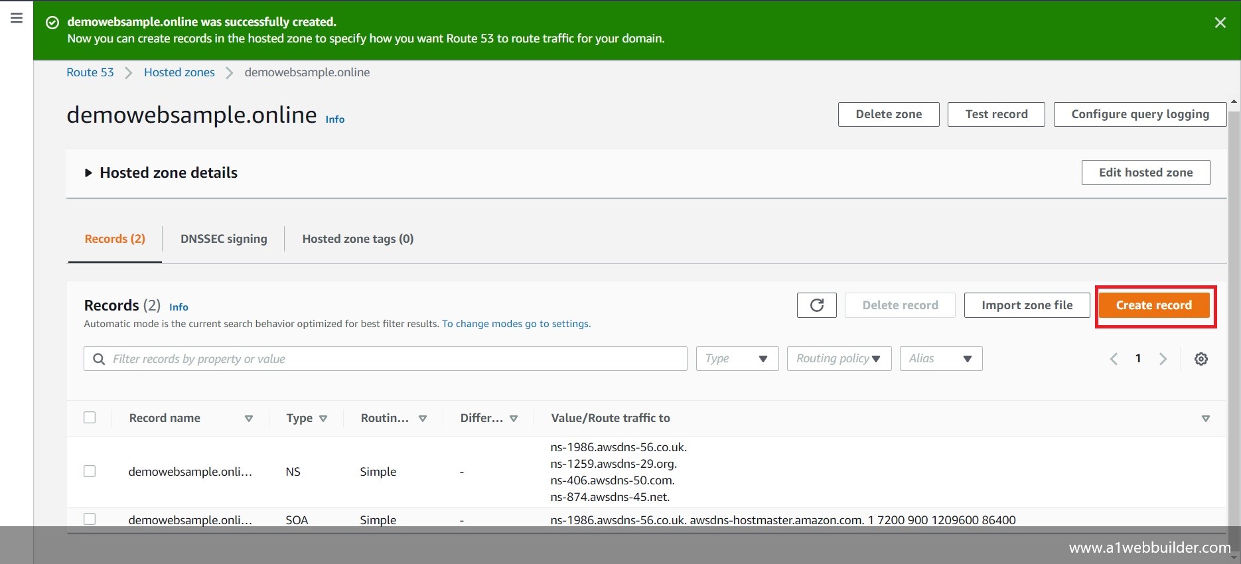
Task: Click the Delete zone button
Action: pyautogui.click(x=889, y=114)
